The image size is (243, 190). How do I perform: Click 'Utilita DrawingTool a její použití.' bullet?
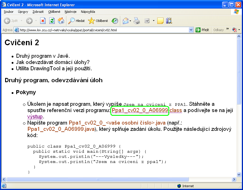pos(54,68)
